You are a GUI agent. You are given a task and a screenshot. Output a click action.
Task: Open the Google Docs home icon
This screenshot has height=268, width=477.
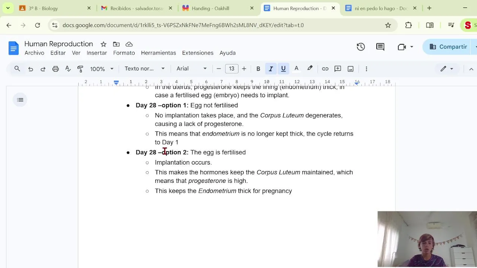(13, 48)
